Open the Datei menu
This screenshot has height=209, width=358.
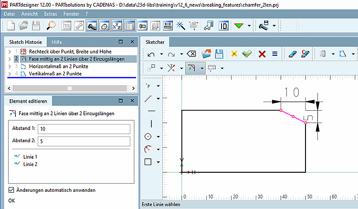(x=9, y=14)
